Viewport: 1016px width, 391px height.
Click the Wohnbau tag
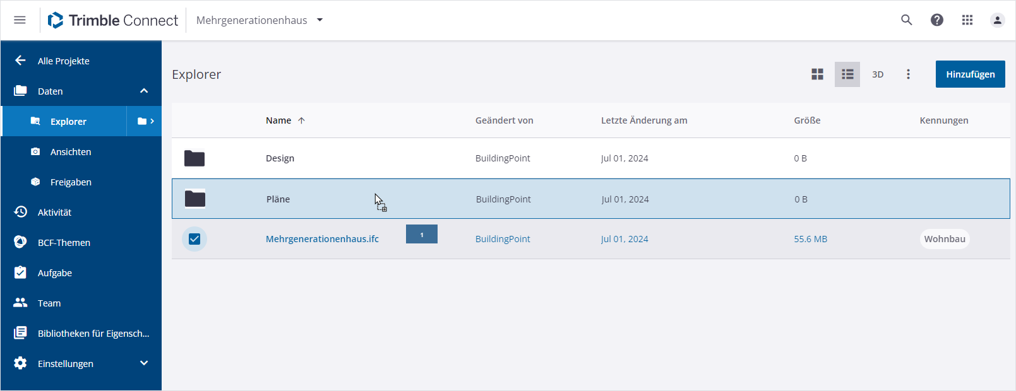coord(945,239)
